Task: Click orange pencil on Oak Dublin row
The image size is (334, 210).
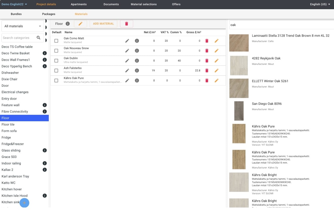Action: tap(216, 61)
